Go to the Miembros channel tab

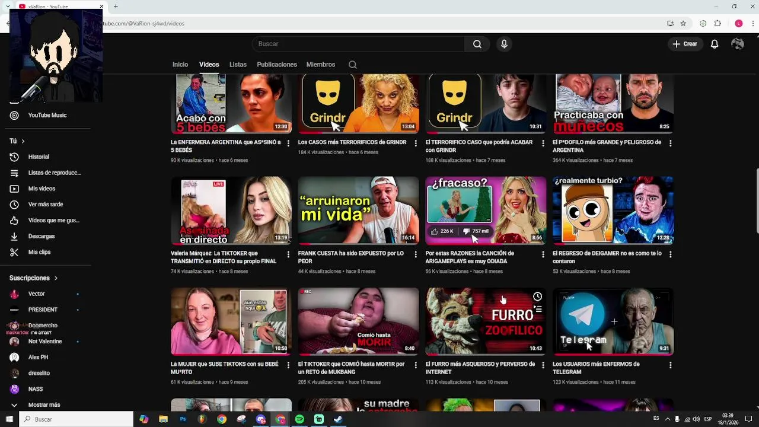pos(321,65)
